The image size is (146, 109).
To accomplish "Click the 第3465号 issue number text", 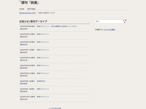I will 24,29.
